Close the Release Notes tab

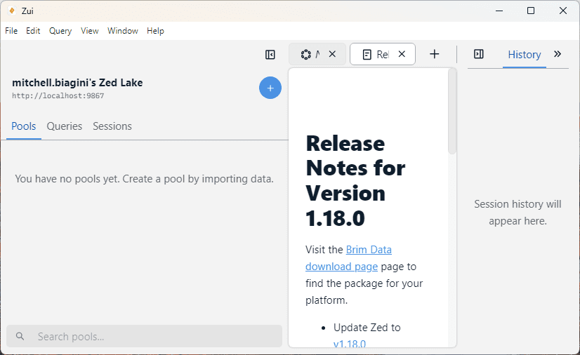click(x=402, y=54)
